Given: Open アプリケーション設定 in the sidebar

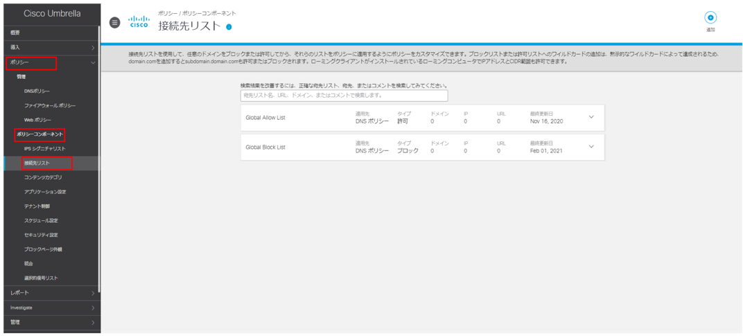Looking at the screenshot, I should point(45,192).
